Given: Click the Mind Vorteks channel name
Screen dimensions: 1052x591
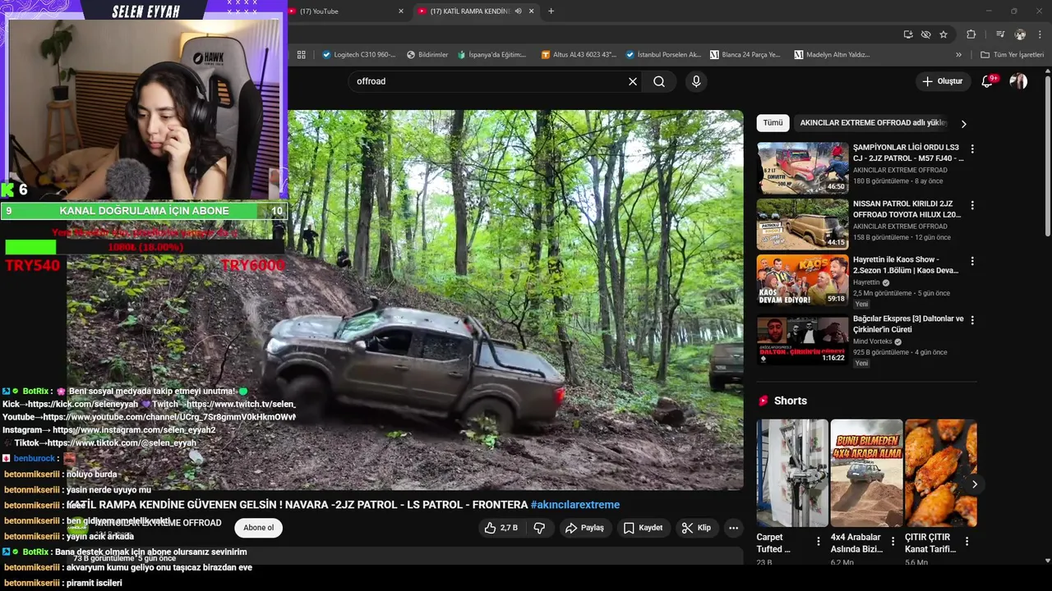Looking at the screenshot, I should 873,341.
